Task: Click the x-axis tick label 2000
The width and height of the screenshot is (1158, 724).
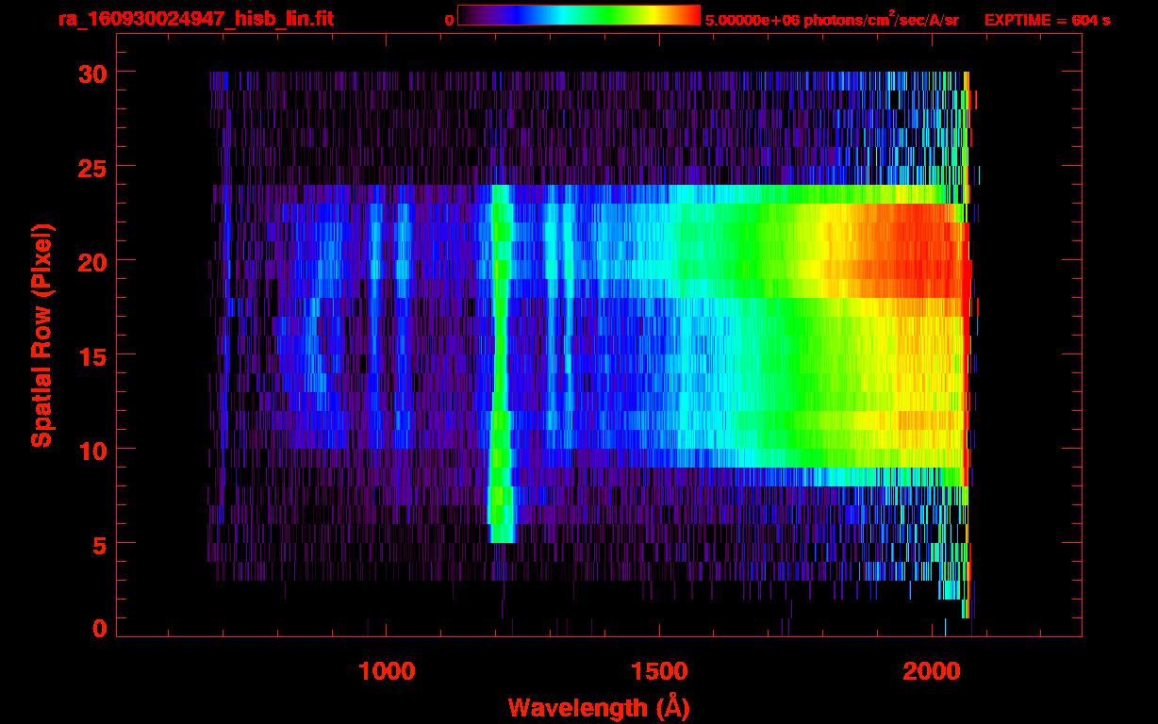Action: click(932, 671)
